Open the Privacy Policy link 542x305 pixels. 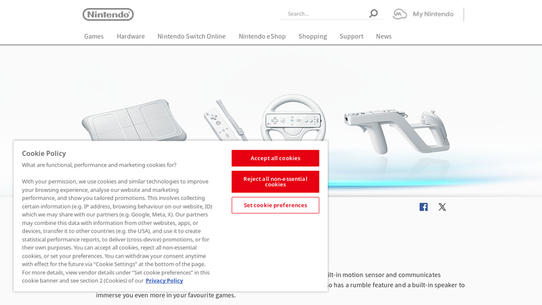pos(164,281)
